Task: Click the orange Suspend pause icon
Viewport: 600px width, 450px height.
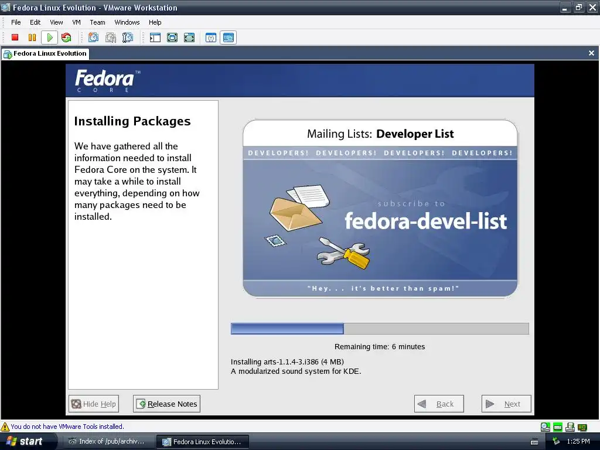Action: click(32, 37)
